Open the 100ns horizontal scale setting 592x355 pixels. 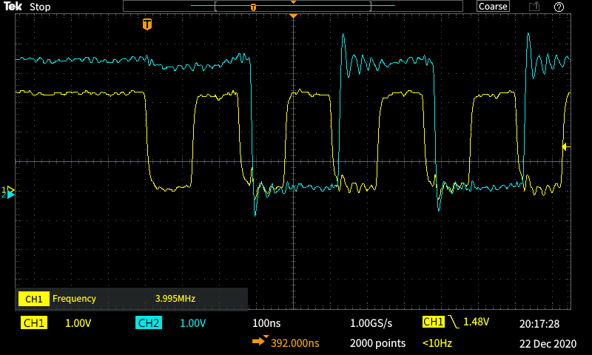pyautogui.click(x=268, y=323)
